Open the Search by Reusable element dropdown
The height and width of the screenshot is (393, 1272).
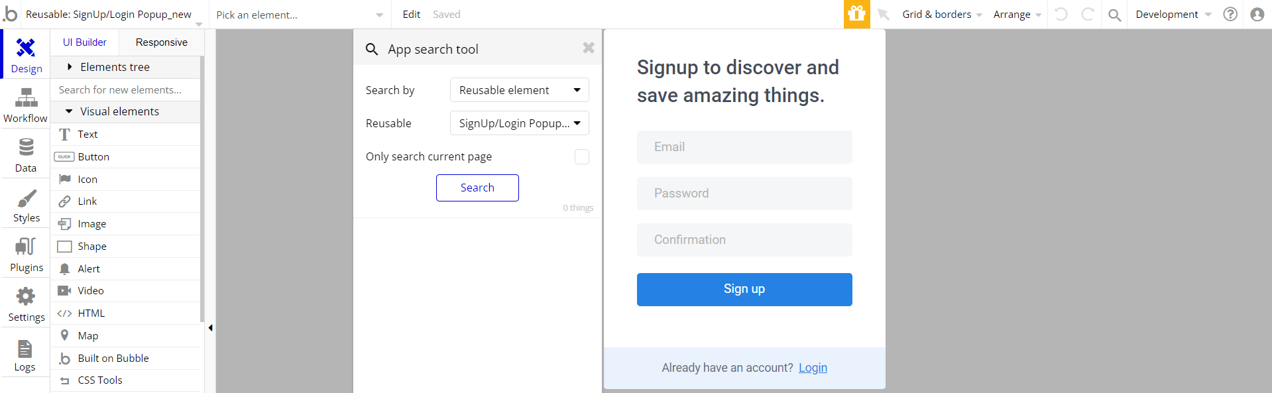click(x=520, y=90)
